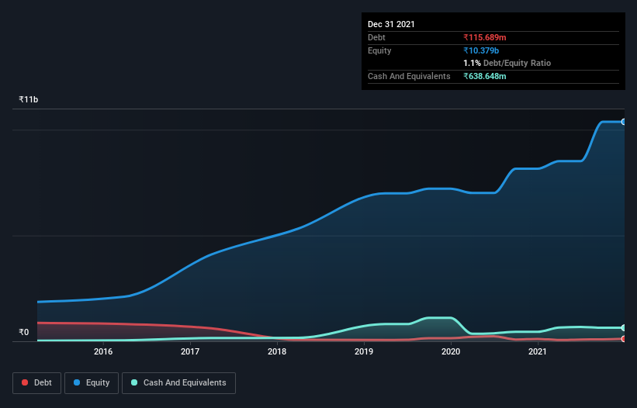
Task: Click the 2021 x-axis label
Action: (538, 351)
